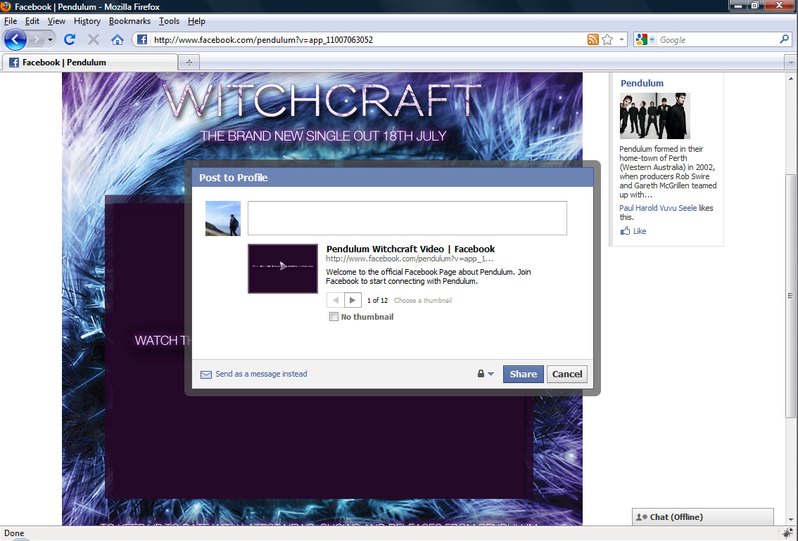Go back with Firefox back arrow
798x541 pixels.
[15, 39]
